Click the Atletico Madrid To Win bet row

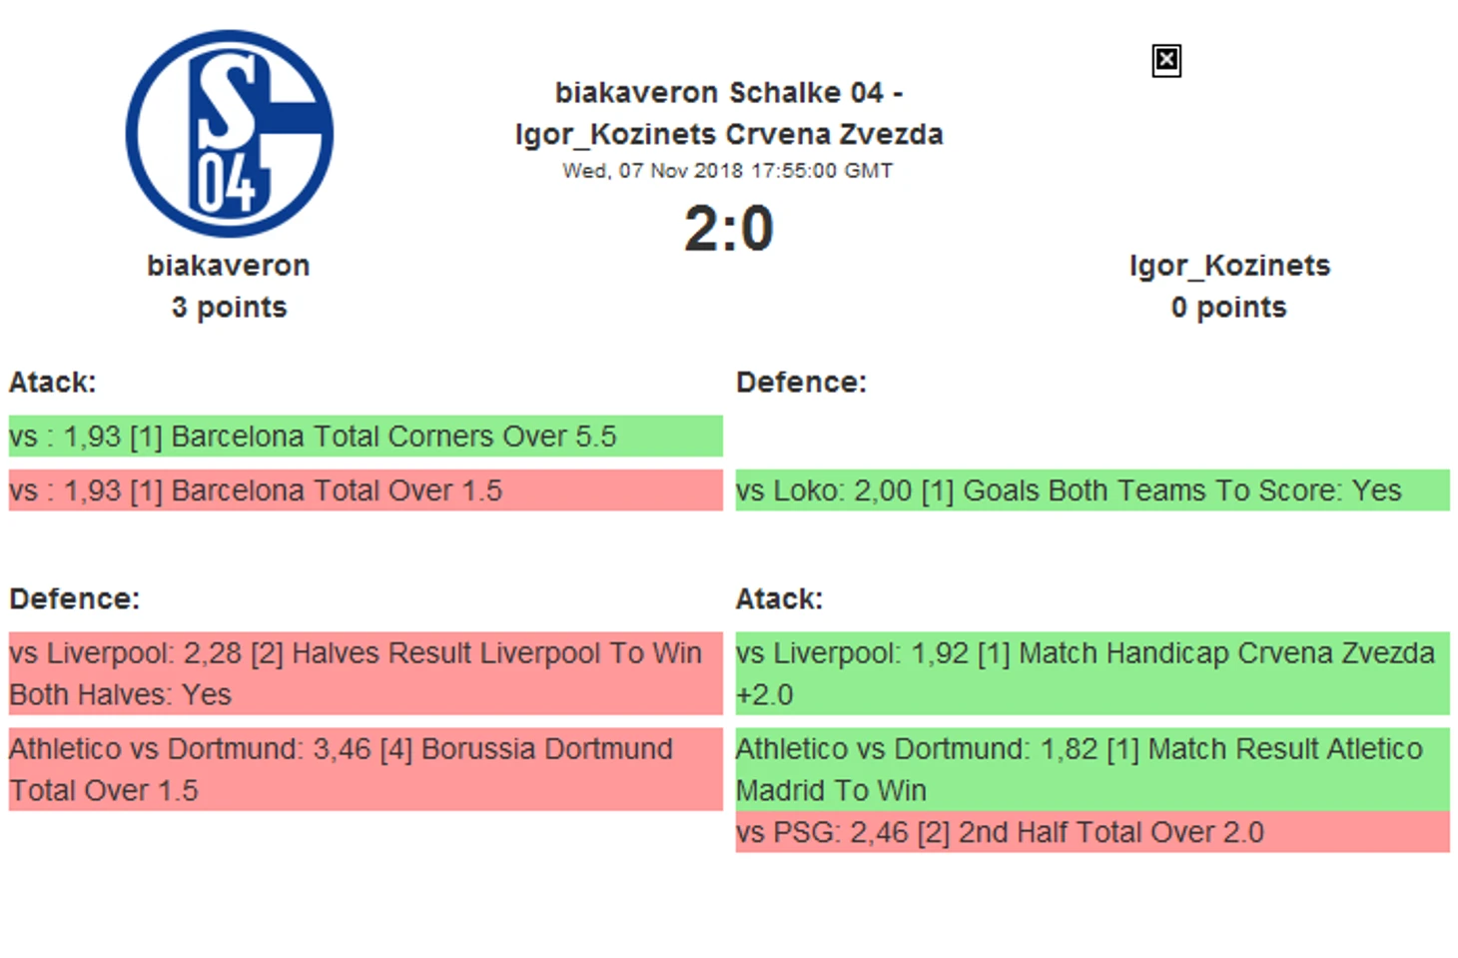click(1092, 769)
